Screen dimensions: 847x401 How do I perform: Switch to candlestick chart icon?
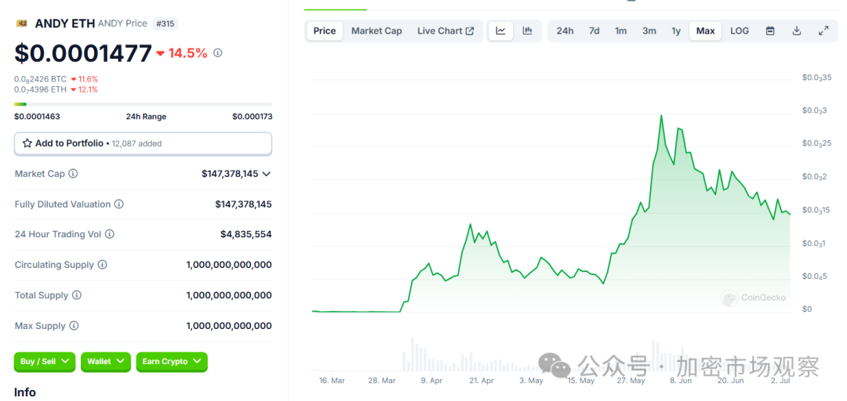(x=527, y=31)
